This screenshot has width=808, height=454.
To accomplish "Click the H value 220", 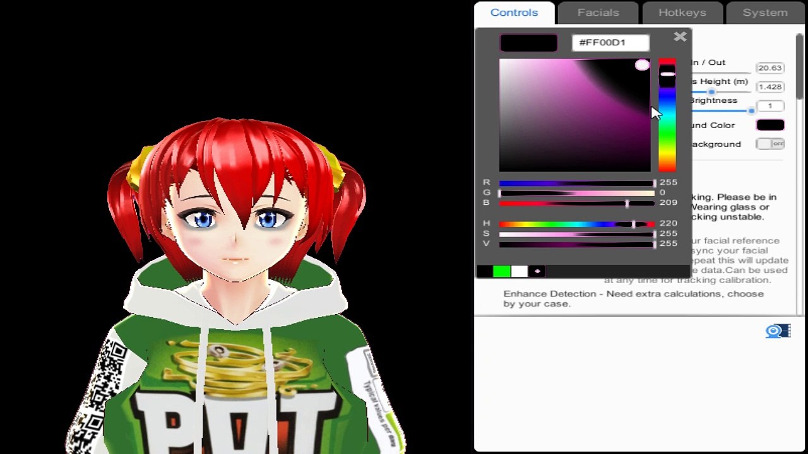I will point(668,223).
